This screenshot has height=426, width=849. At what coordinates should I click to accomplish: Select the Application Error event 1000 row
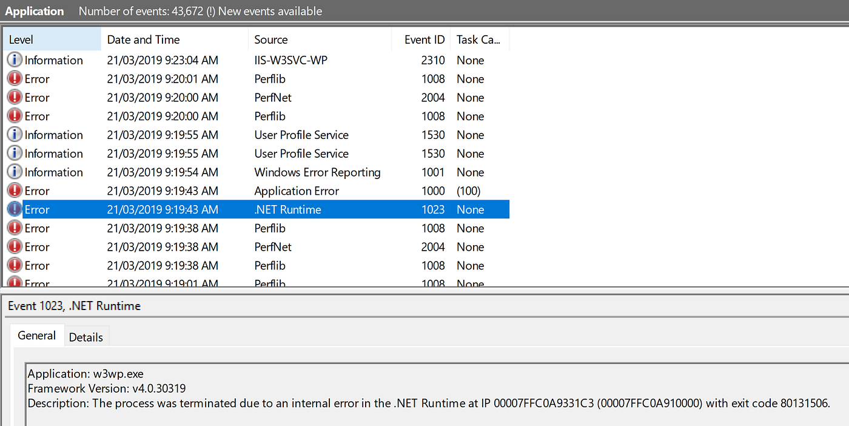[257, 191]
